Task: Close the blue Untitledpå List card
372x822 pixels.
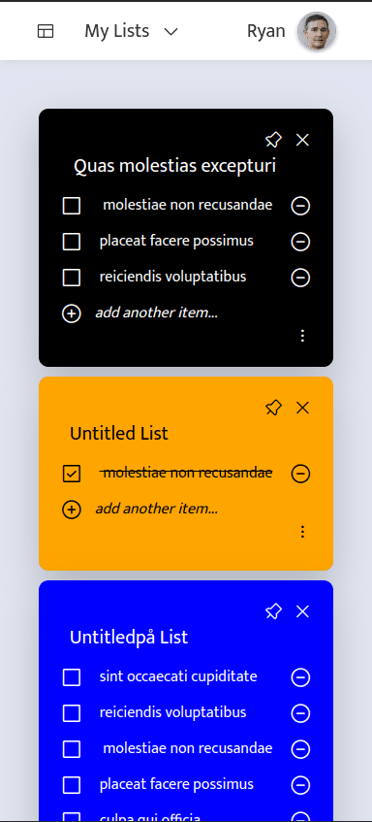Action: (302, 611)
